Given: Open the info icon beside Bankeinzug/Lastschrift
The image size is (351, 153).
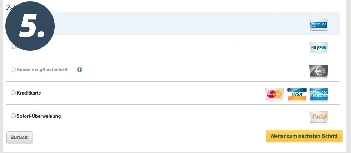Looking at the screenshot, I should (80, 70).
